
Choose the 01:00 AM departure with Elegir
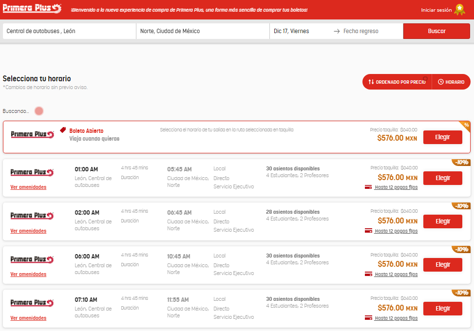click(x=442, y=178)
